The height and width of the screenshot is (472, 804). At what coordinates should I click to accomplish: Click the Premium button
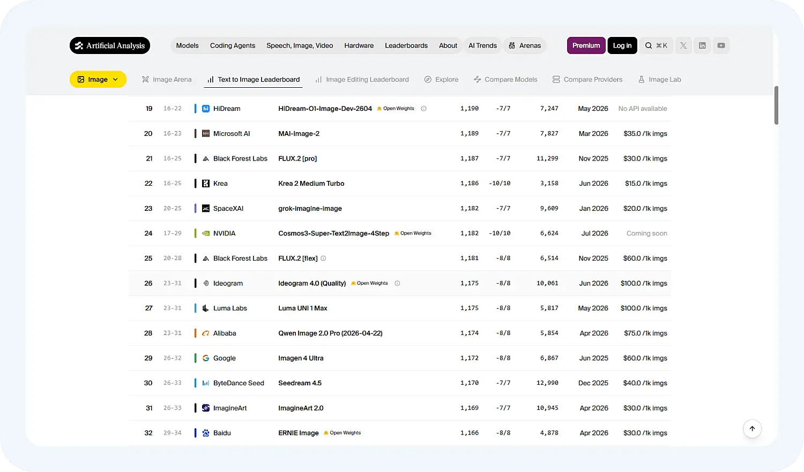point(586,45)
